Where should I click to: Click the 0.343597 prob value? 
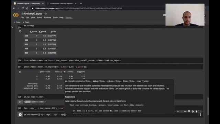52,49
